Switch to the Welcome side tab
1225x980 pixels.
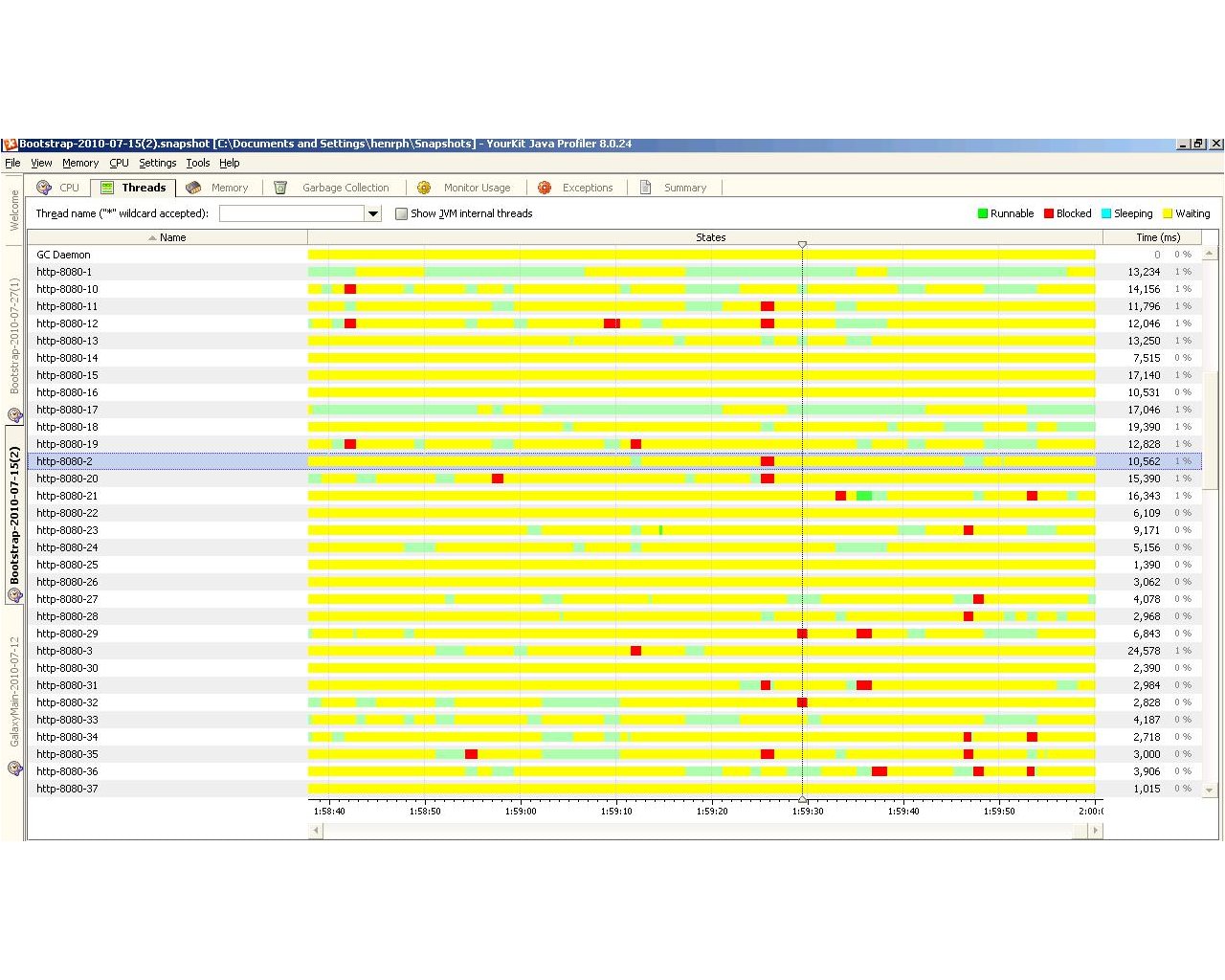pyautogui.click(x=14, y=210)
